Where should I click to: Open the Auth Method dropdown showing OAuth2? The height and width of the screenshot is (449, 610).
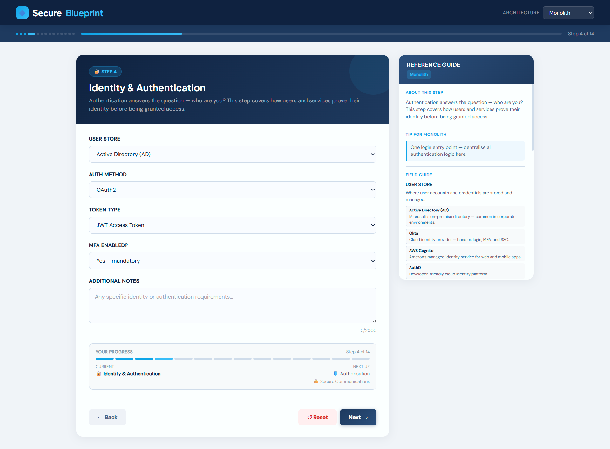pyautogui.click(x=233, y=190)
